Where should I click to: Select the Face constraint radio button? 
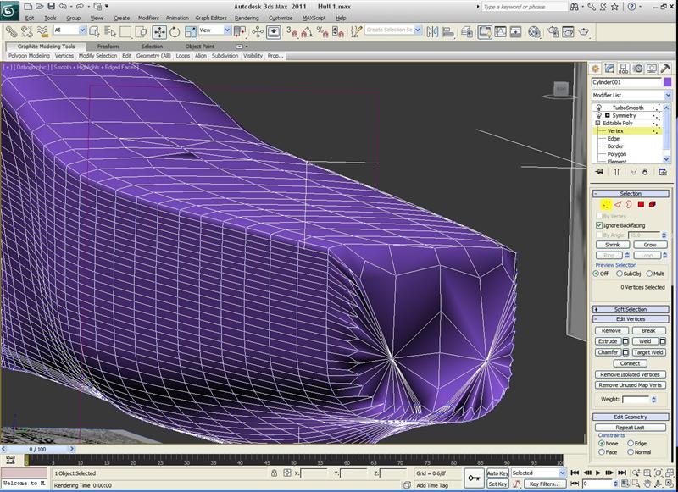[601, 452]
